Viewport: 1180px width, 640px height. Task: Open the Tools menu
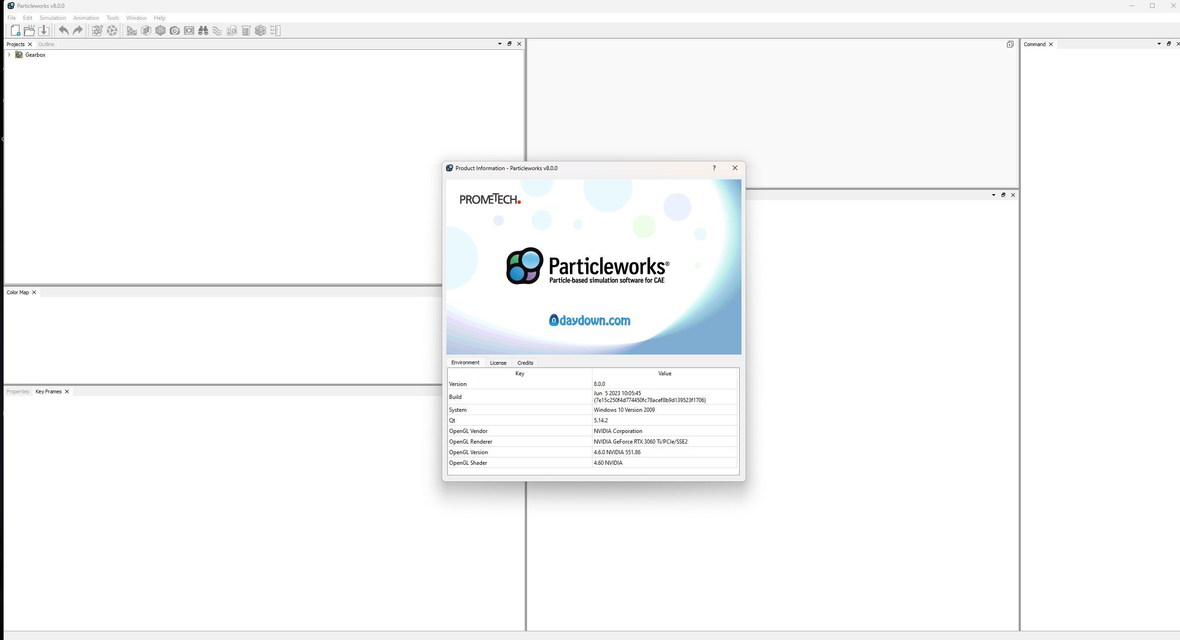pos(113,18)
